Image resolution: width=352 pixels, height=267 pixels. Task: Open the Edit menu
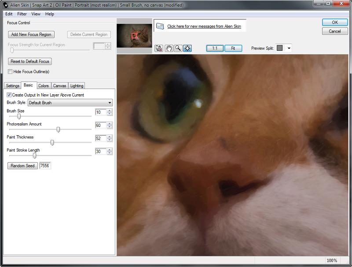tap(9, 14)
